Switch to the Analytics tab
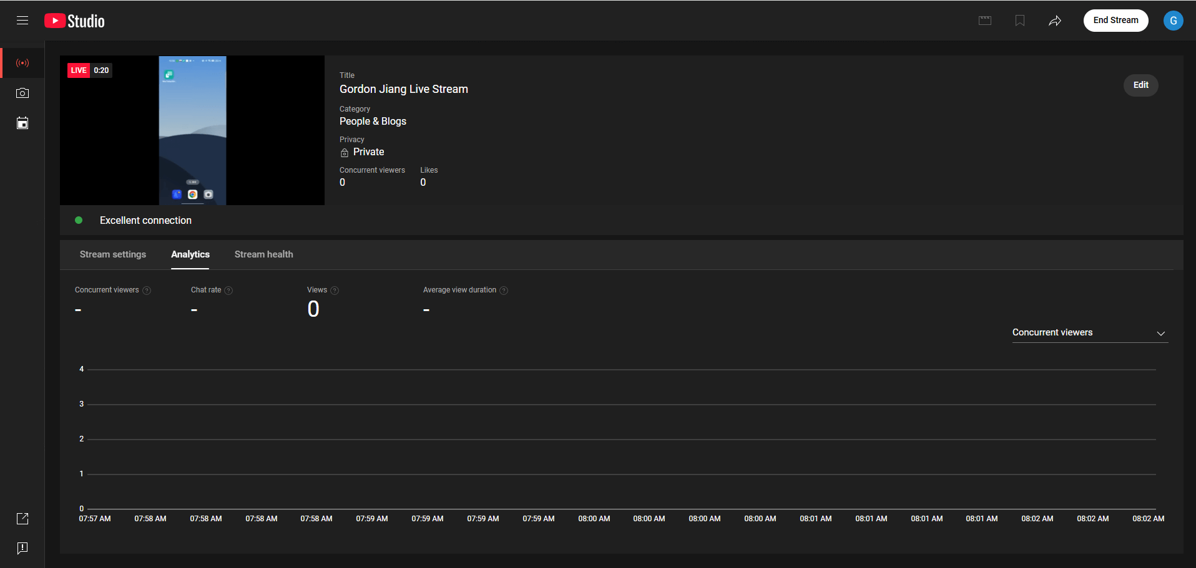1196x568 pixels. click(x=190, y=254)
